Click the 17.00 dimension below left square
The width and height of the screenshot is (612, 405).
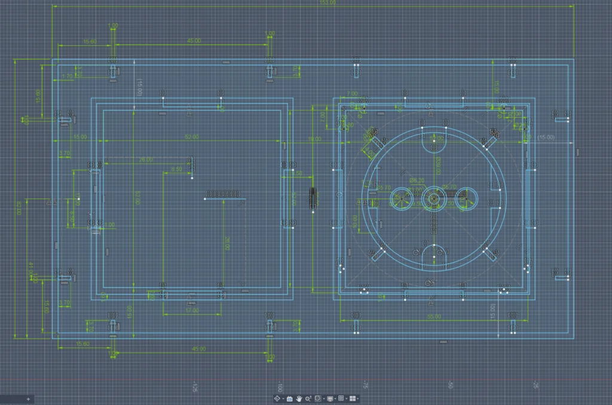pyautogui.click(x=191, y=311)
